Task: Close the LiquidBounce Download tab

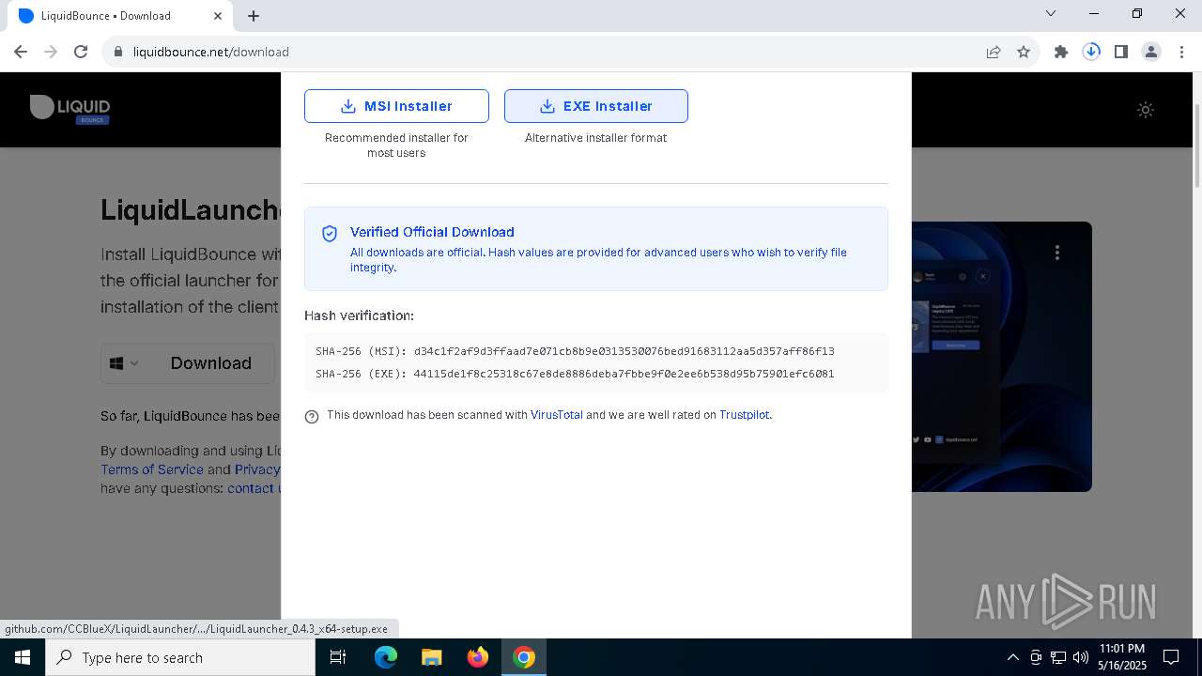Action: 218,15
